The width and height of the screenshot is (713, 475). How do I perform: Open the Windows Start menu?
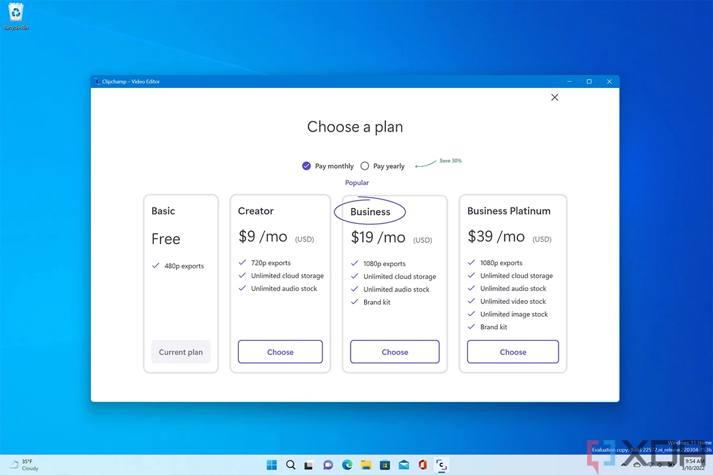pos(272,465)
